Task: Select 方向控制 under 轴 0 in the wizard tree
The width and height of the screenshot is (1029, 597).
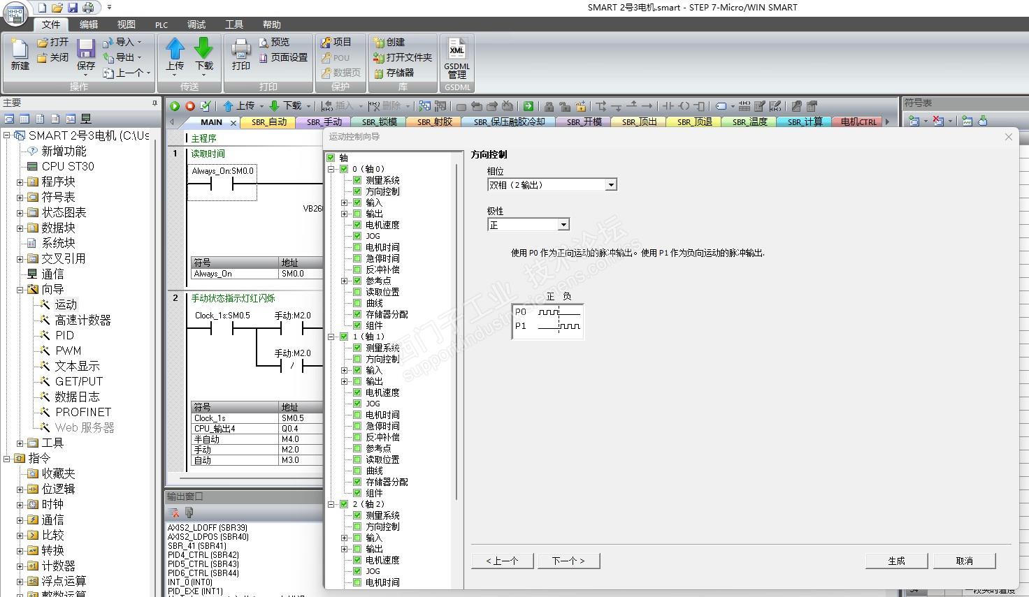Action: [382, 191]
